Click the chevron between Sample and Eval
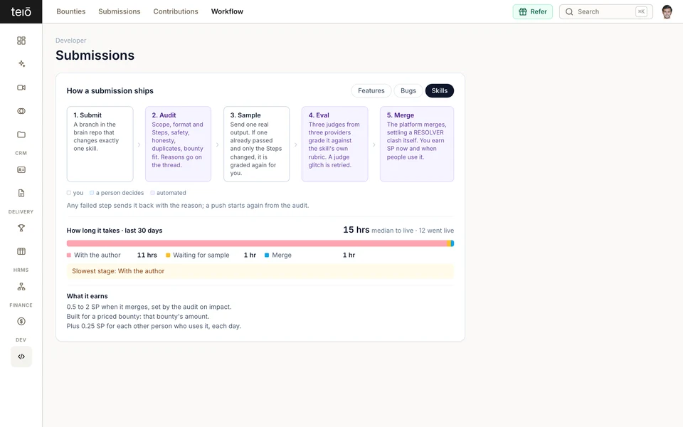Image resolution: width=683 pixels, height=427 pixels. [x=296, y=144]
